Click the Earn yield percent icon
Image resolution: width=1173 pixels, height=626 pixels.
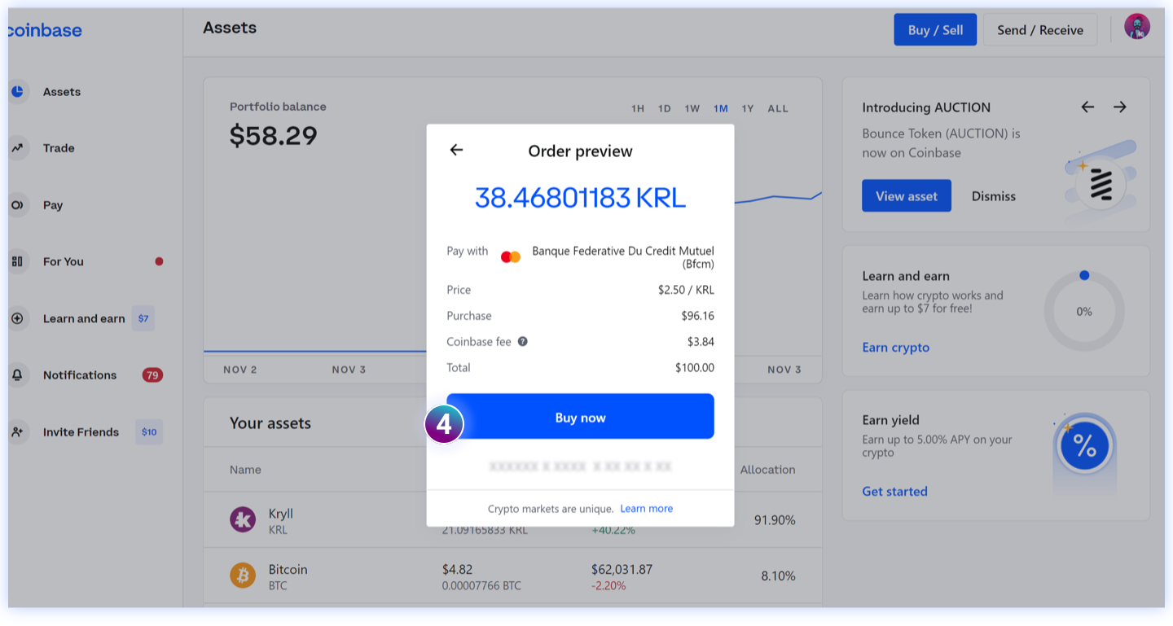[1084, 446]
